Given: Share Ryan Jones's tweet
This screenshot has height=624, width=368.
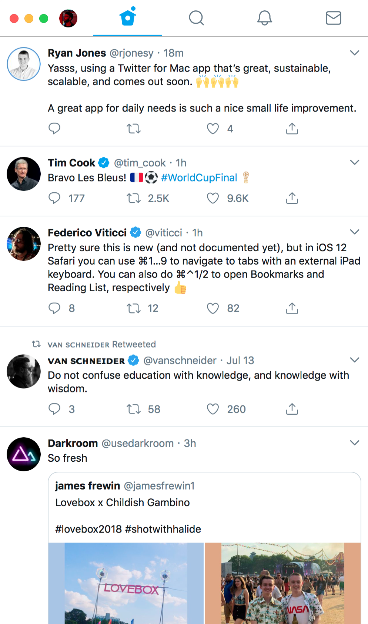Looking at the screenshot, I should point(292,129).
